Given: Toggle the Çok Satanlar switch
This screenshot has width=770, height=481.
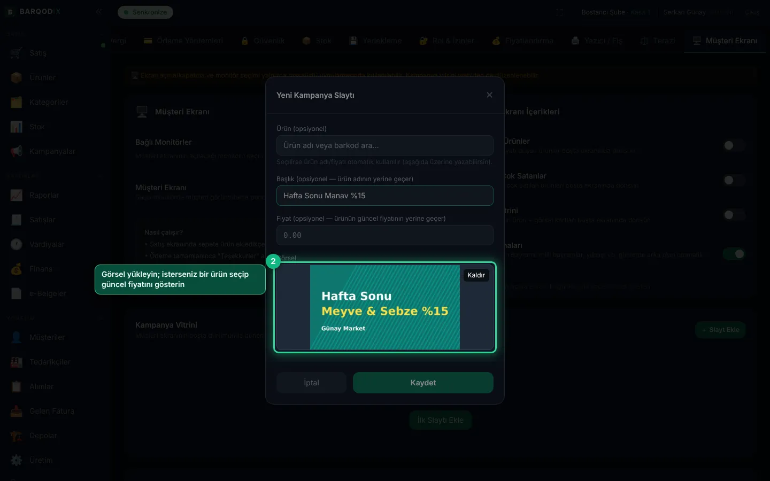Looking at the screenshot, I should 734,180.
